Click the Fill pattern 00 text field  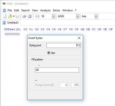coord(57,70)
